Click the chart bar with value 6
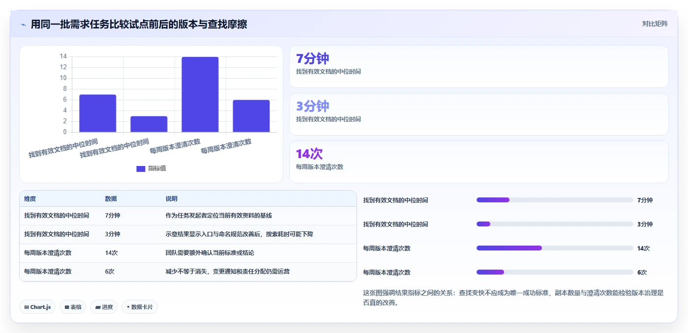Image resolution: width=688 pixels, height=333 pixels. click(x=251, y=116)
